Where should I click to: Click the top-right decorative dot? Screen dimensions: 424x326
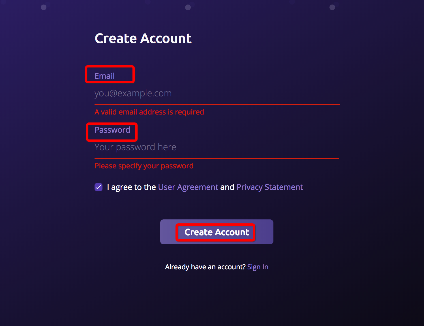pyautogui.click(x=332, y=7)
